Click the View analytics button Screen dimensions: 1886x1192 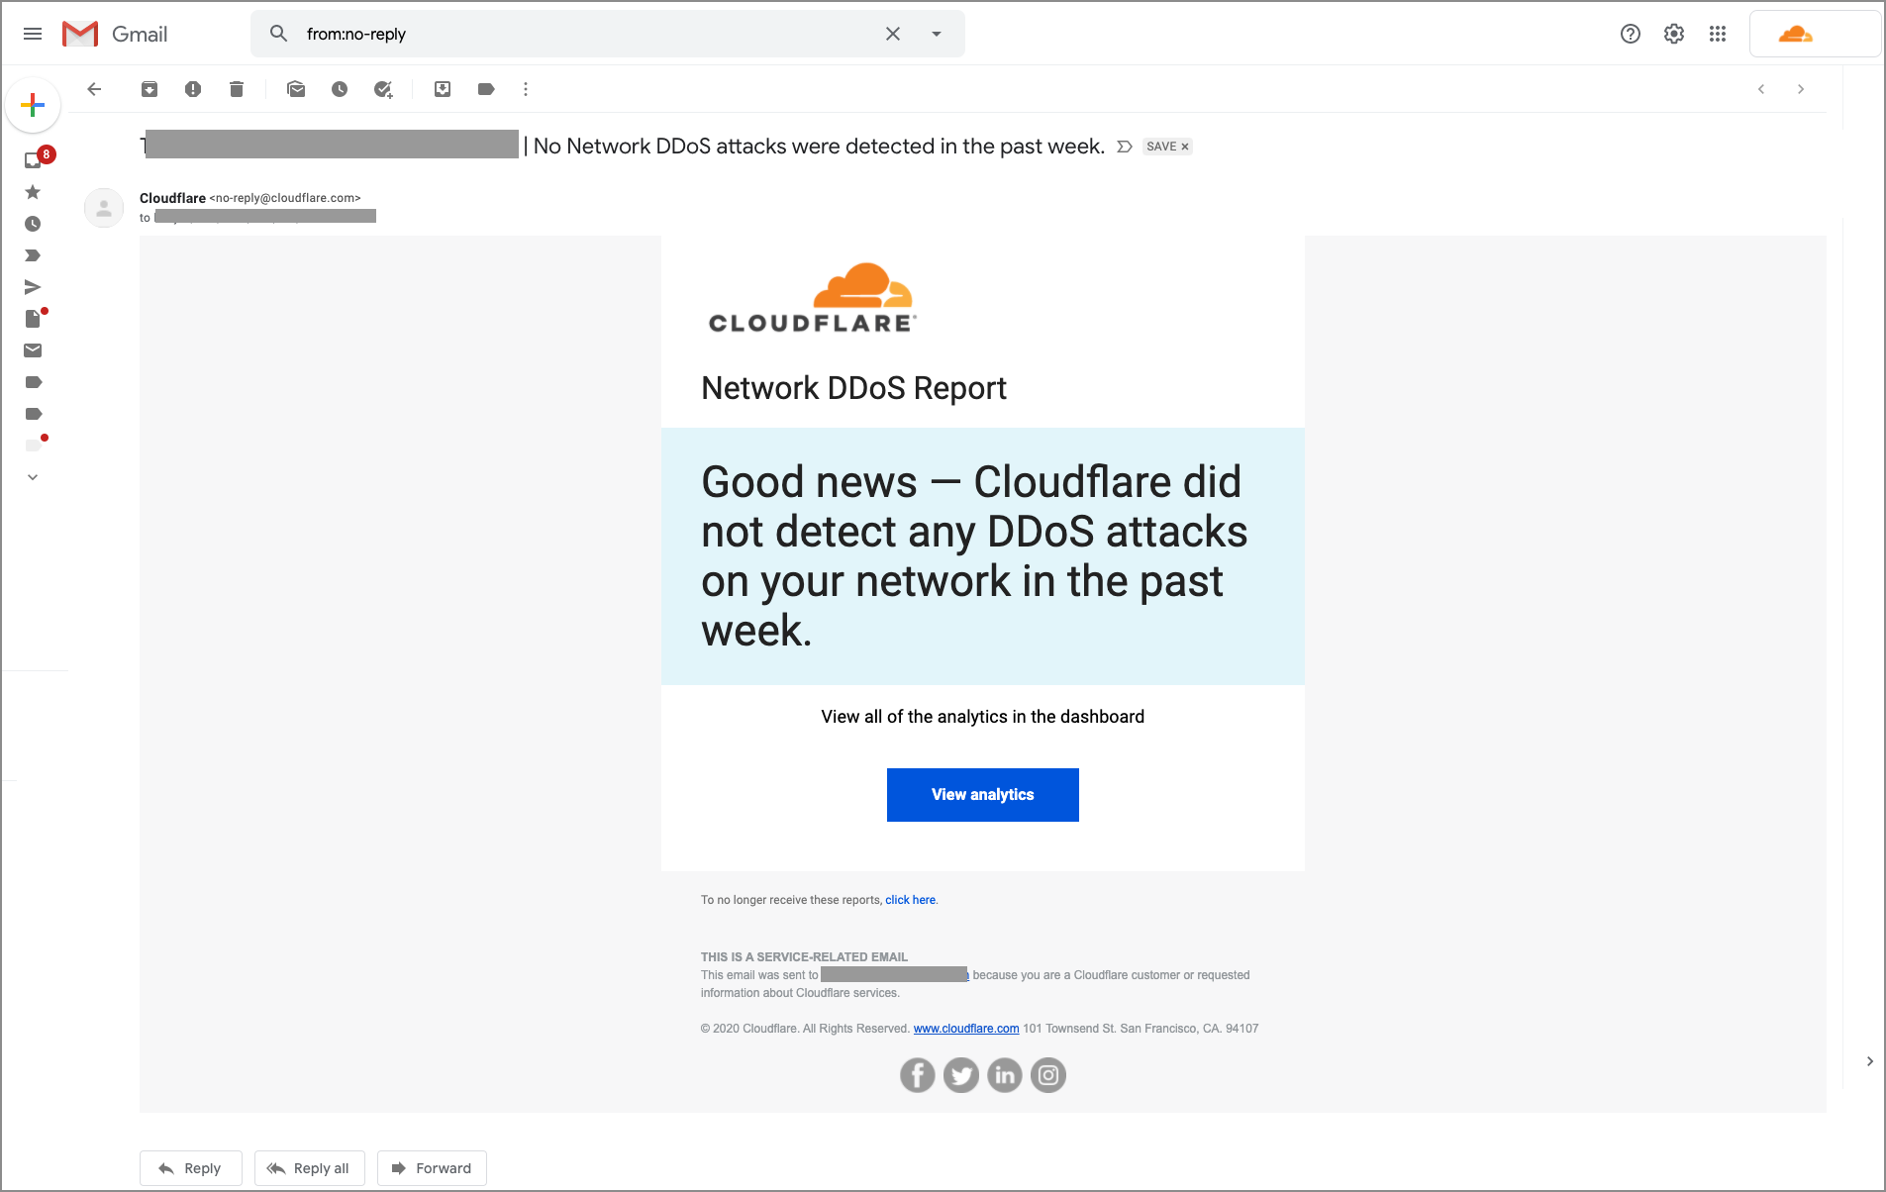983,795
